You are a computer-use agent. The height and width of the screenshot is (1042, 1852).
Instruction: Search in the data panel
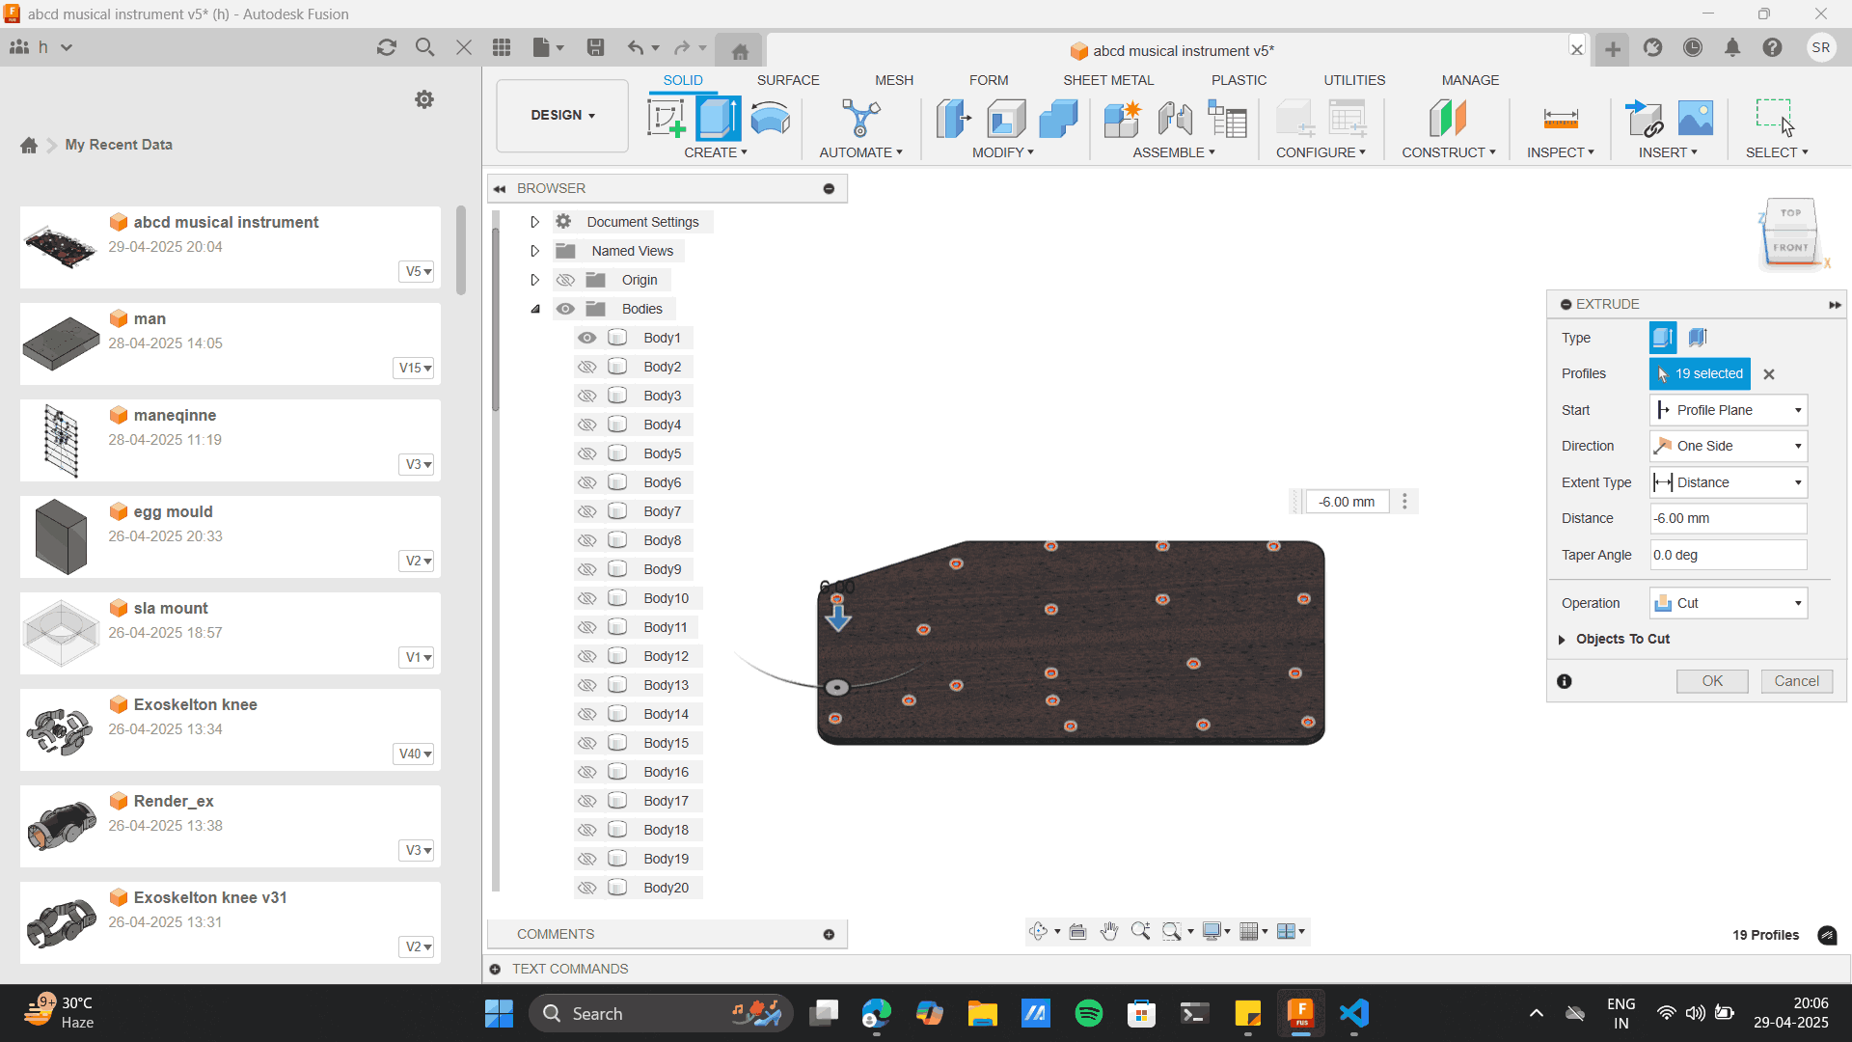(424, 47)
